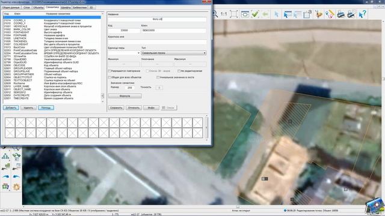385x216 pixels.
Task: Click the green edit-object icon above redo arrow
Action: coord(5,167)
